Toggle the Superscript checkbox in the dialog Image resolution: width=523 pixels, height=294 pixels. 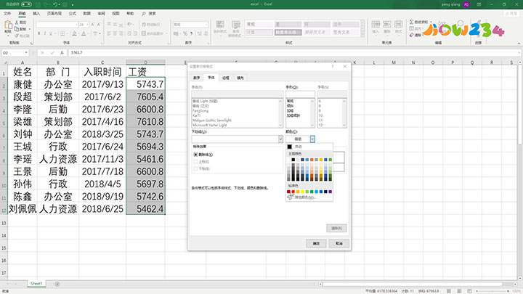196,162
